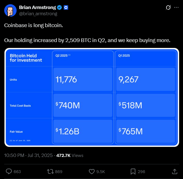The height and width of the screenshot is (179, 183).
Task: Click the Brian Armstrong display name
Action: 37,7
